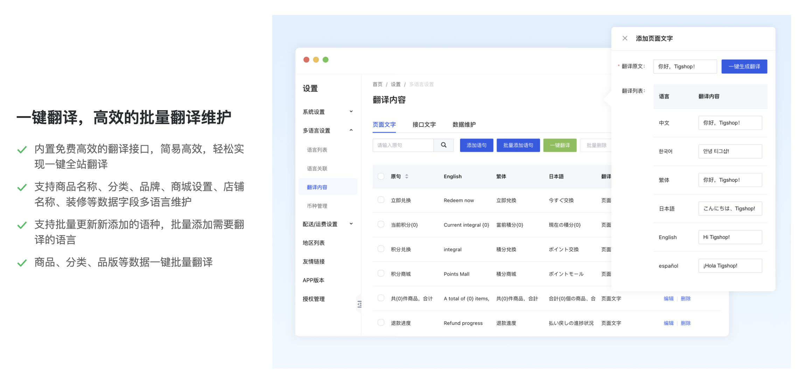
Task: Switch to the 页面文字 tab
Action: pyautogui.click(x=384, y=125)
